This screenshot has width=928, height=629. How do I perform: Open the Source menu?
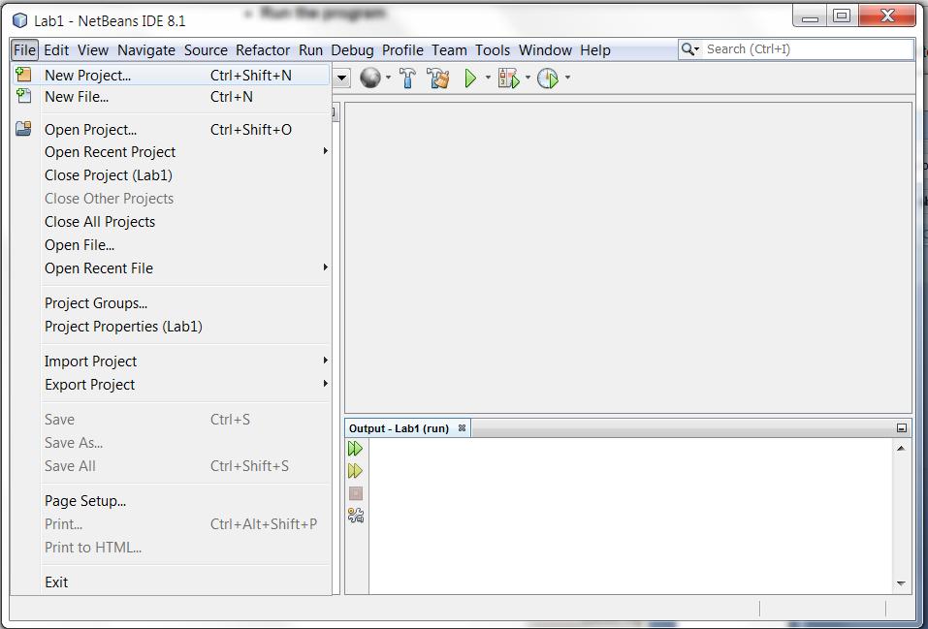(206, 50)
